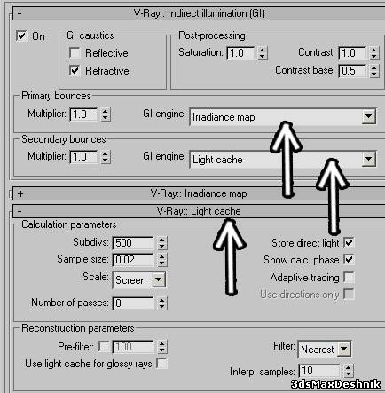Screen dimensions: 385x393
Task: Uncheck Store direct light
Action: (349, 242)
